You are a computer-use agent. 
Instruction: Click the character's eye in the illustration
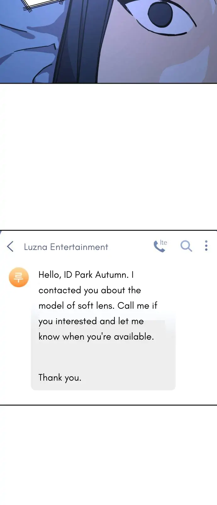[160, 14]
